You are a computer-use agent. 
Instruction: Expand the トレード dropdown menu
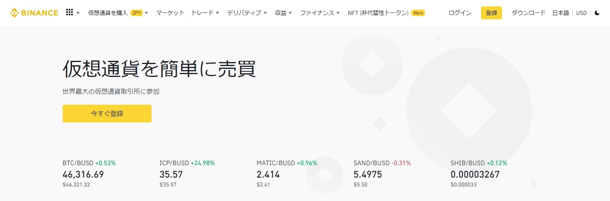click(x=205, y=13)
